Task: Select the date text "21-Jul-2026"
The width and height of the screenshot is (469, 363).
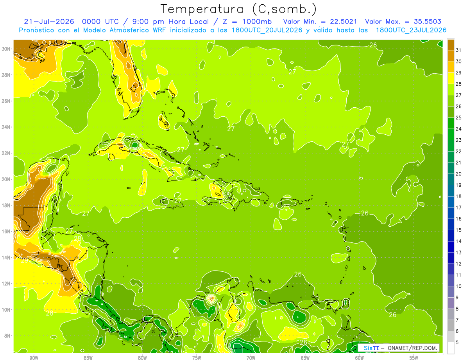Action: 49,22
